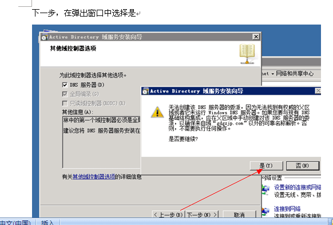Screen dimensions: 333x225
Task: Click the 否(N) button in popup
Action: 303,166
